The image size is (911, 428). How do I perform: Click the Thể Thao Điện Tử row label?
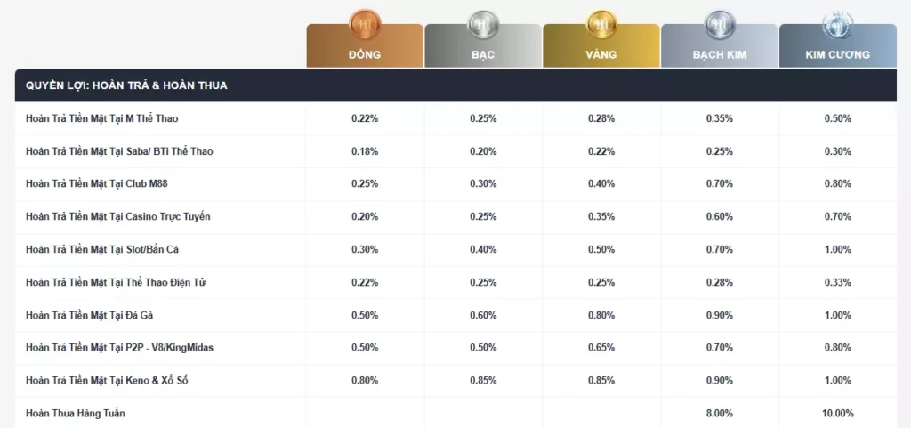[116, 282]
